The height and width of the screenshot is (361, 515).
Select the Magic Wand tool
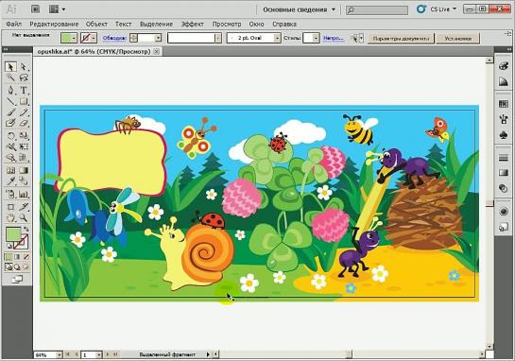10,77
